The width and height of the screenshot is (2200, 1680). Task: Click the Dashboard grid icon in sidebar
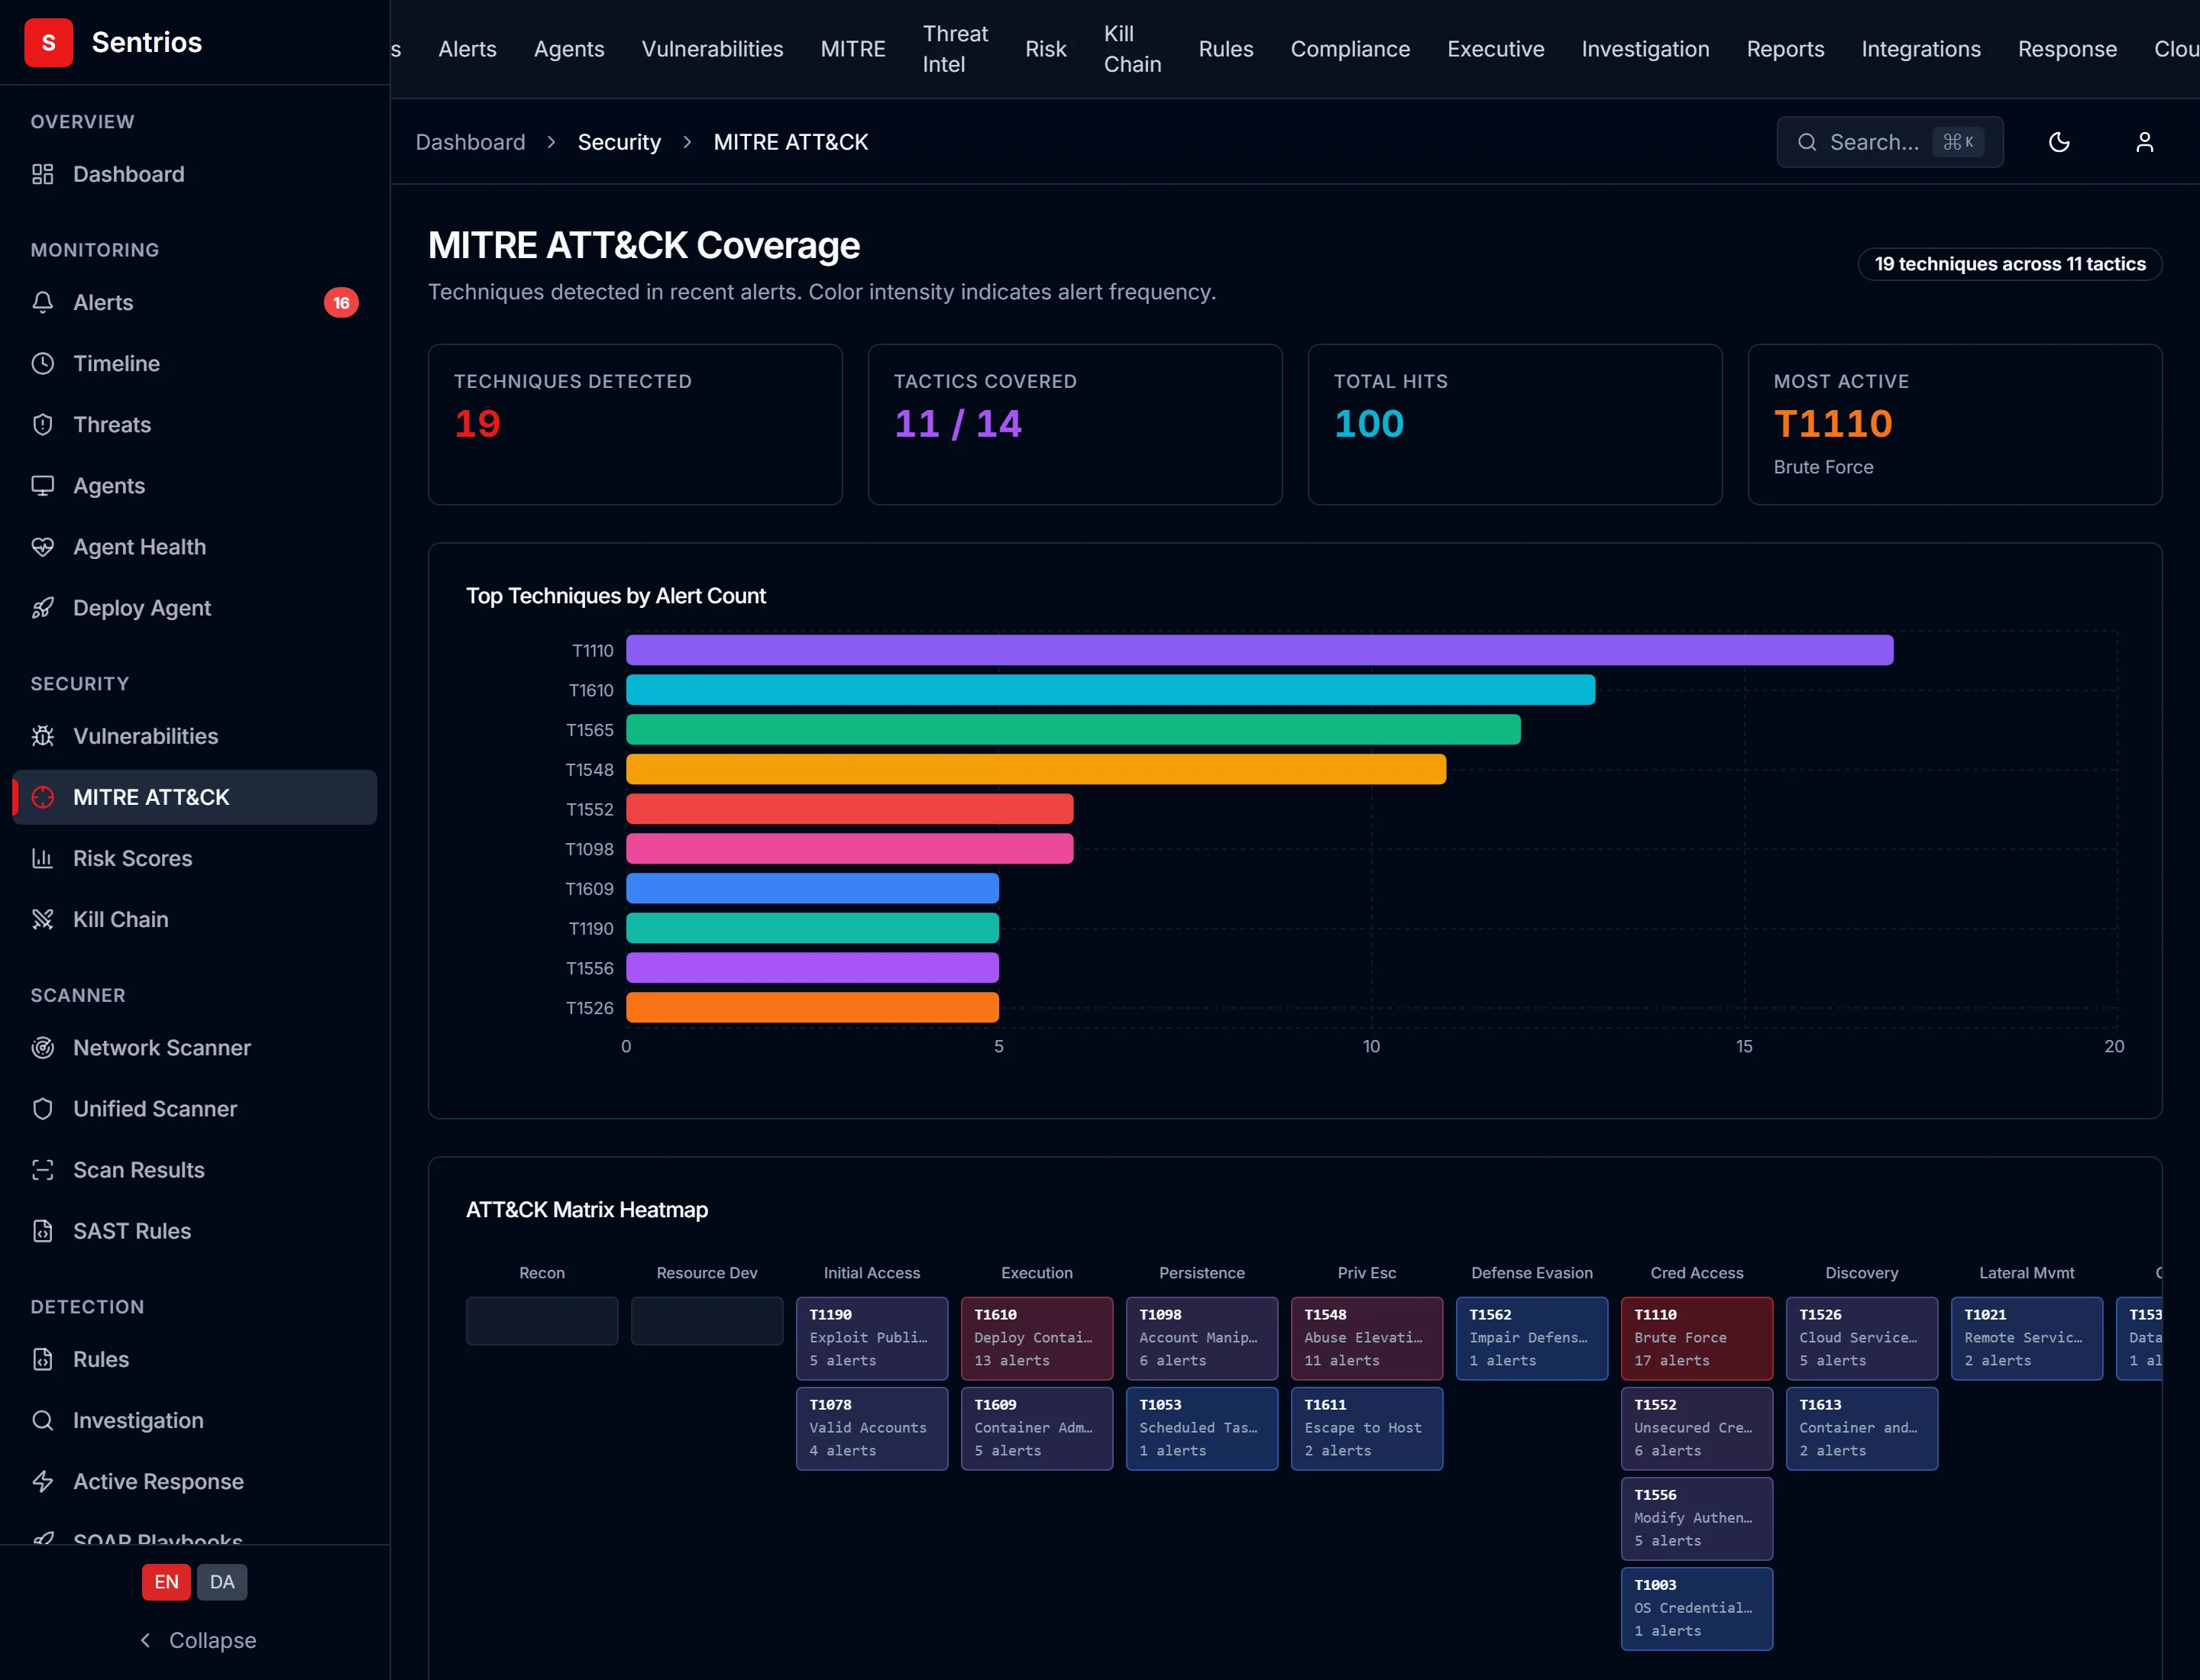click(x=42, y=174)
